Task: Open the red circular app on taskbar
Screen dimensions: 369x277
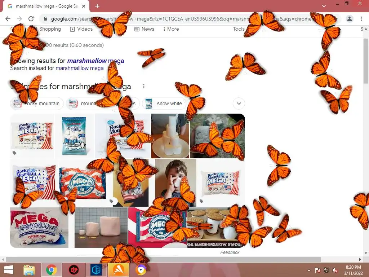Action: point(74,270)
